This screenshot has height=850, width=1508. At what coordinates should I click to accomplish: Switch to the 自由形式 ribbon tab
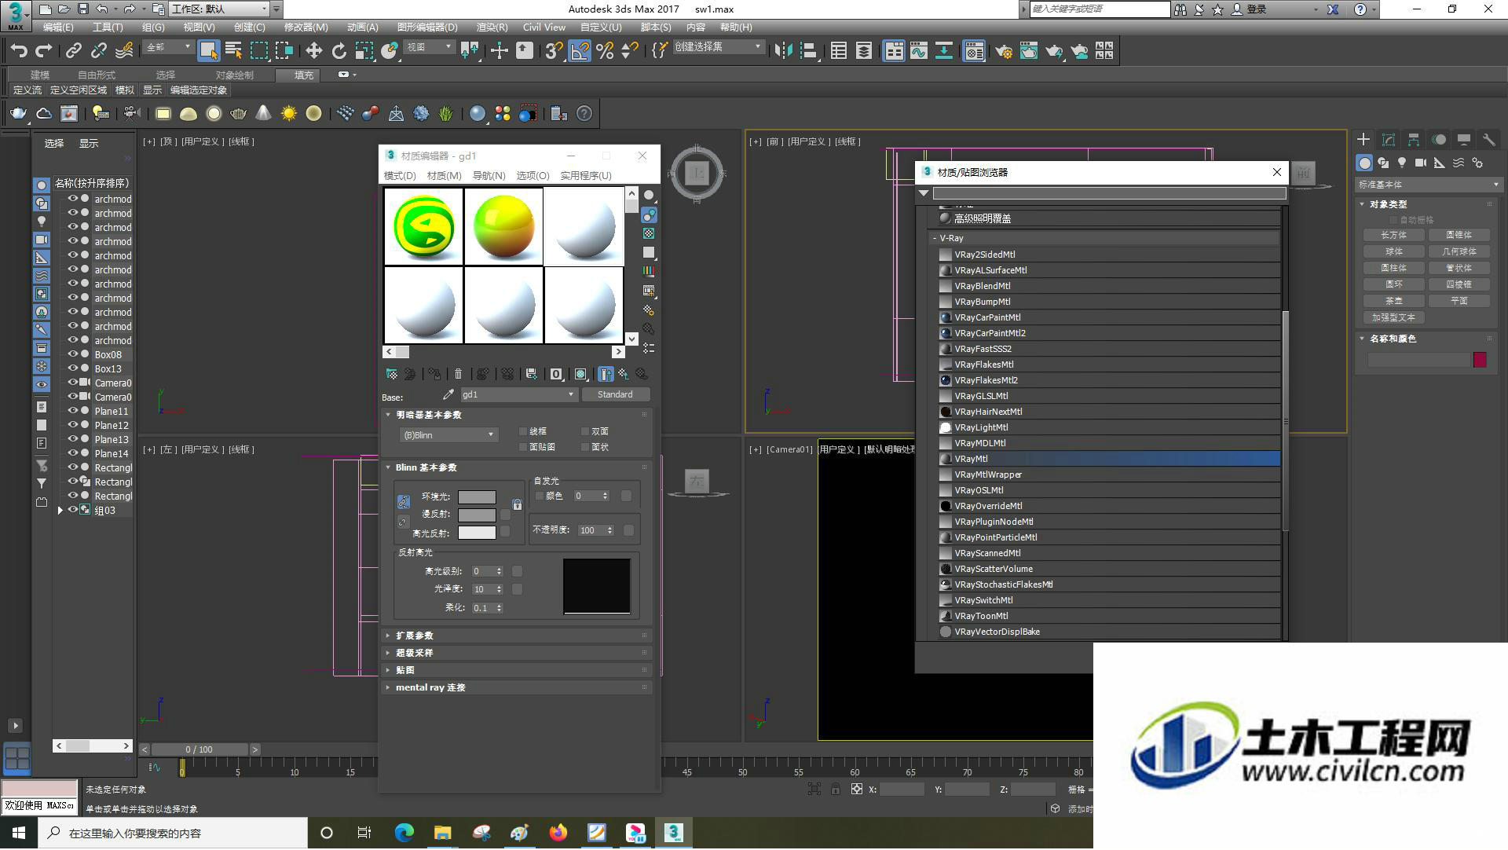click(97, 75)
